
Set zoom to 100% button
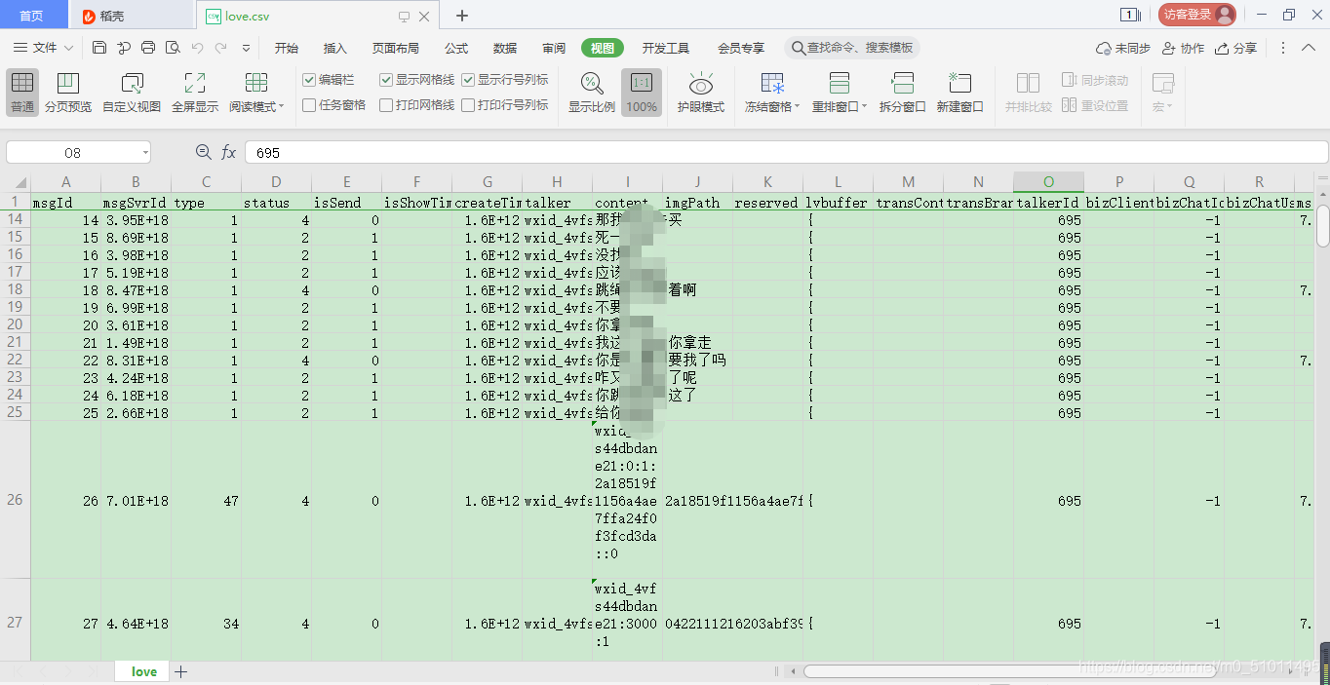[x=642, y=93]
